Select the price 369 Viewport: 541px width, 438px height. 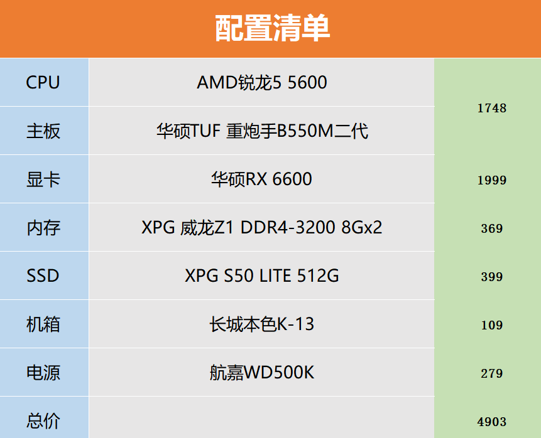[491, 228]
